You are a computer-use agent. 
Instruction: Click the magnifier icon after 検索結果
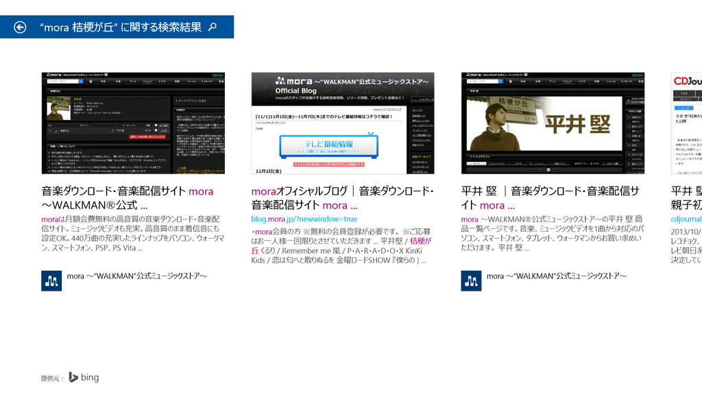(x=213, y=27)
